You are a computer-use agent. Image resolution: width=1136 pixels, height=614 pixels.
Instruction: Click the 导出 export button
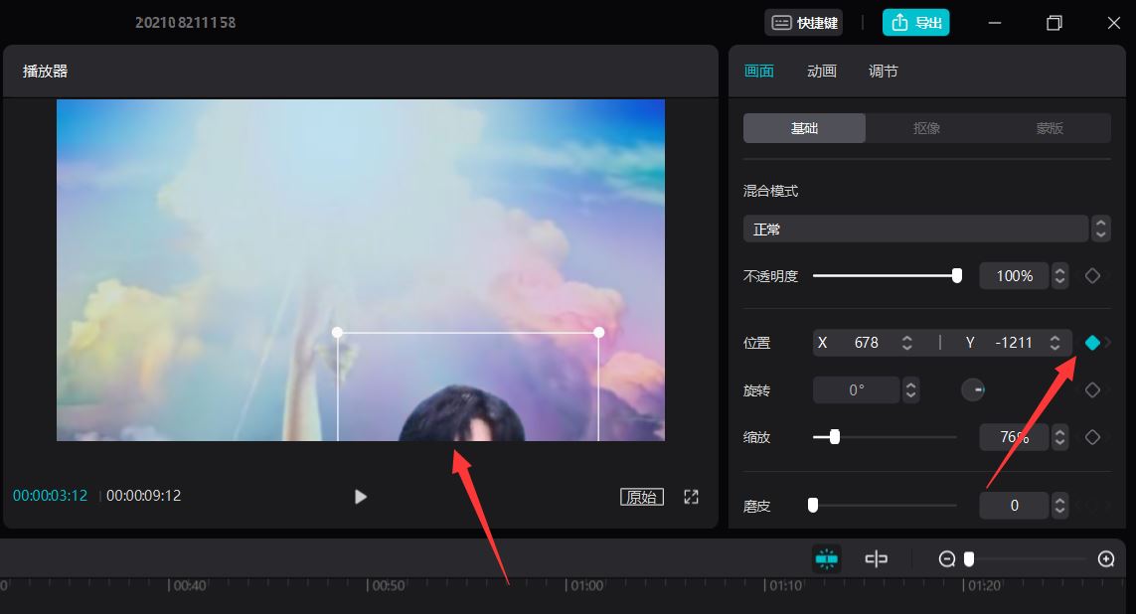tap(915, 23)
